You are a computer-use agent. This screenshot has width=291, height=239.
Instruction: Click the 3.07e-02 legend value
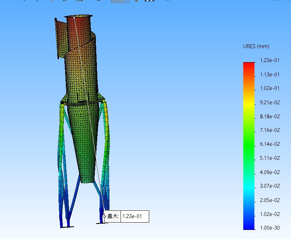(270, 186)
